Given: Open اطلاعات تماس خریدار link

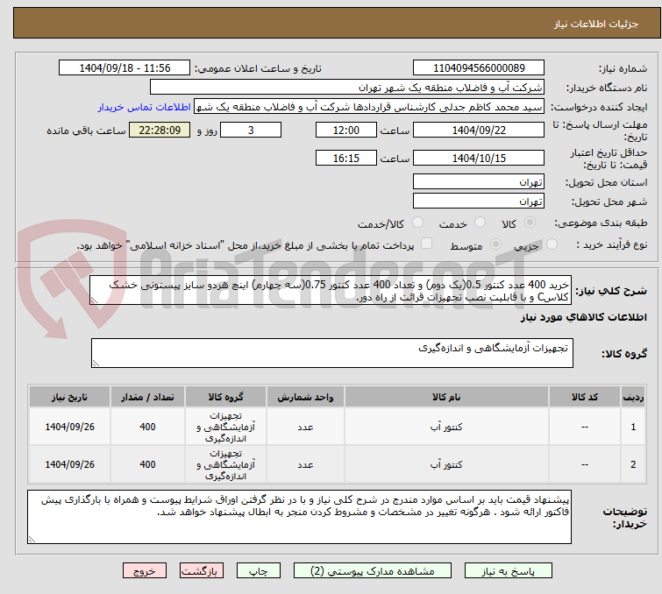Looking at the screenshot, I should tap(145, 107).
